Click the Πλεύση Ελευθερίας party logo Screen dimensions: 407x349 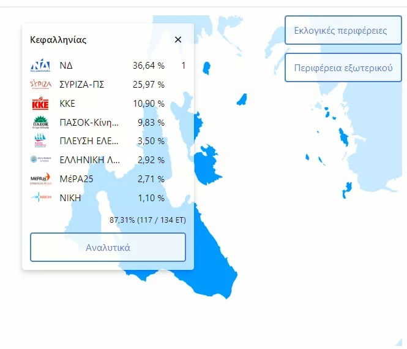coord(40,140)
